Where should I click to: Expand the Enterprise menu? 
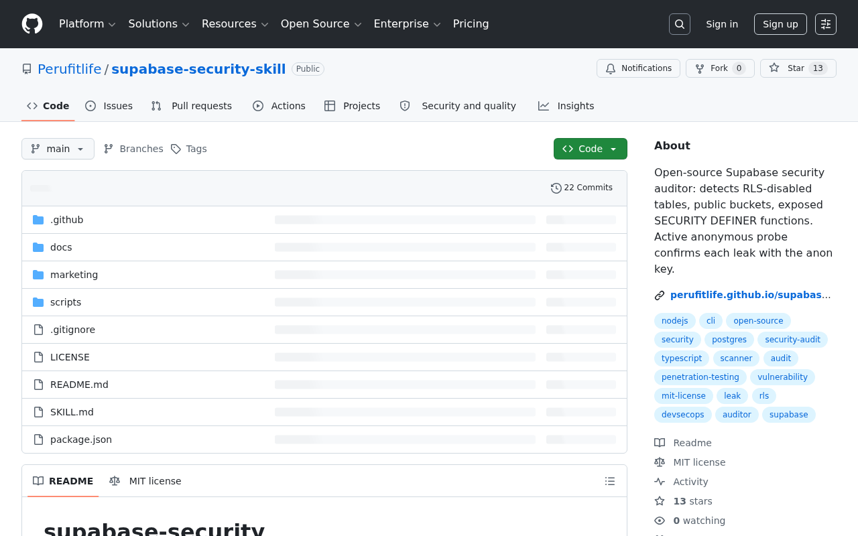coord(407,24)
